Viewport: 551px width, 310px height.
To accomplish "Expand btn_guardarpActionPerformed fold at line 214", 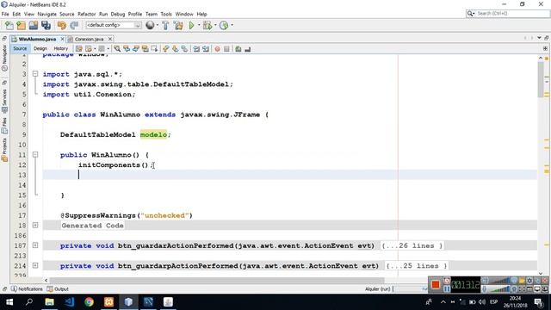I will click(35, 266).
